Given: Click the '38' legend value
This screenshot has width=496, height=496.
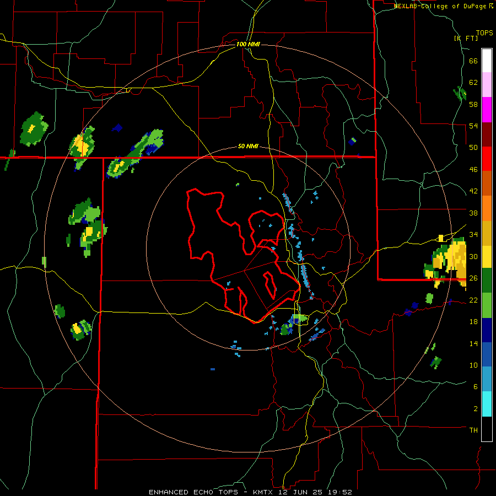Looking at the screenshot, I should coord(473,213).
